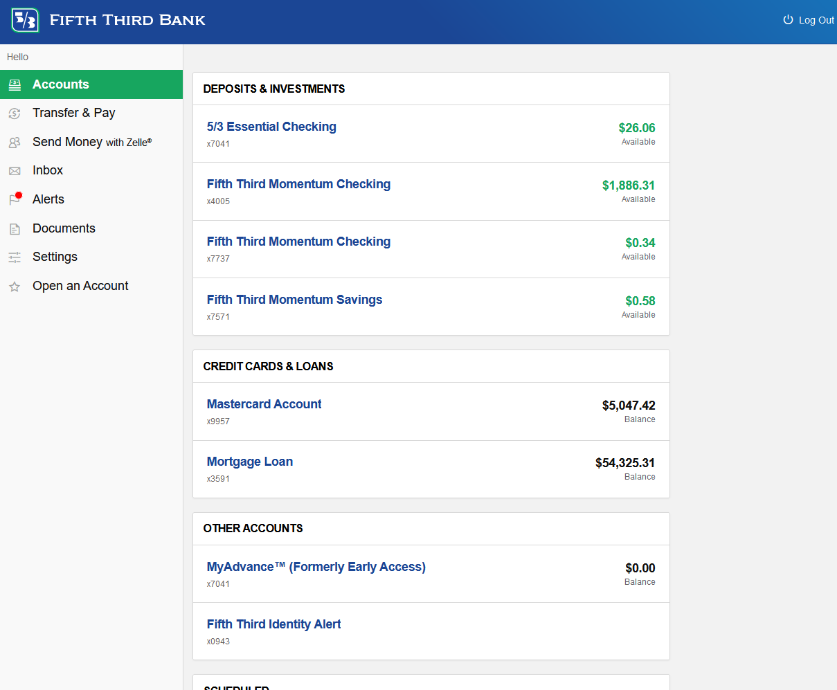Click the $5,047.42 Mastercard balance

pyautogui.click(x=629, y=406)
